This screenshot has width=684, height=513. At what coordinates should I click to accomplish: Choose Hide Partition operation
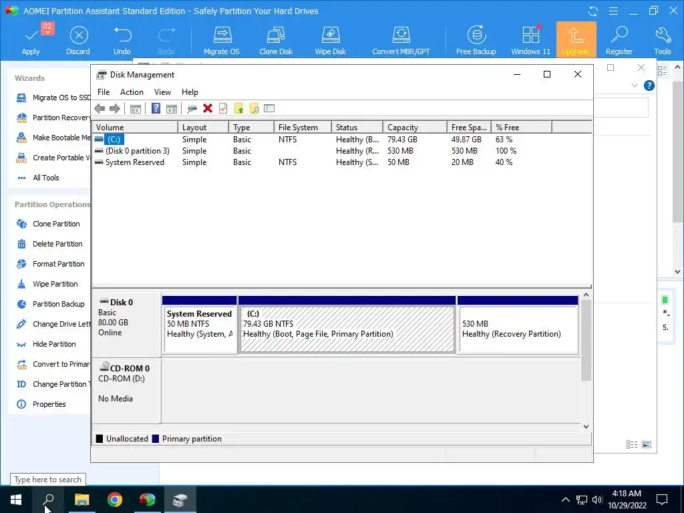[46, 344]
